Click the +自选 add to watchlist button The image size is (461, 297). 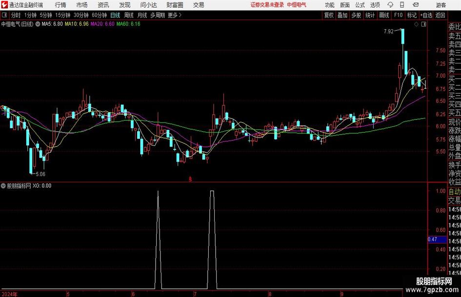426,15
